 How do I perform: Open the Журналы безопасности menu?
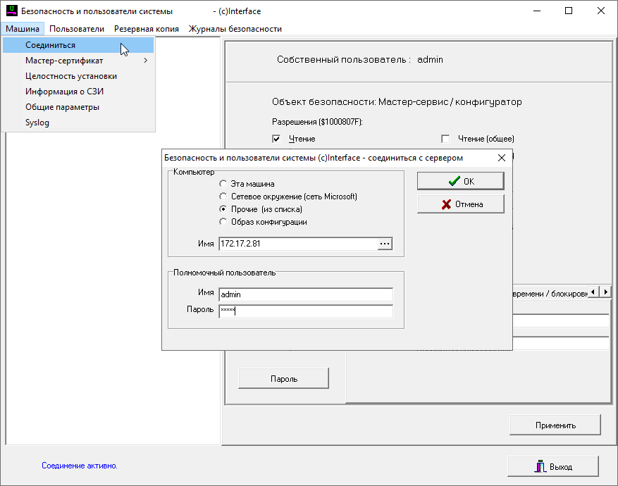[235, 29]
